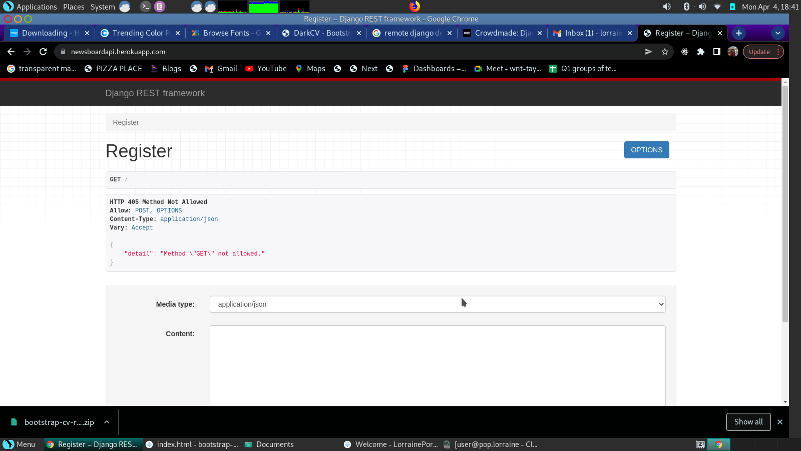This screenshot has width=801, height=451.
Task: Click the gear-shaped extension icon
Action: coord(685,52)
